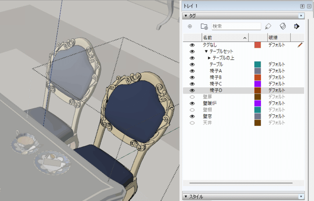
Task: Select the 椅子A tag name
Action: pos(215,71)
